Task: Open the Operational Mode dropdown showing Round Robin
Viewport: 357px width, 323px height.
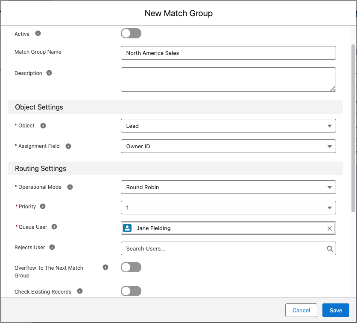Action: 228,187
